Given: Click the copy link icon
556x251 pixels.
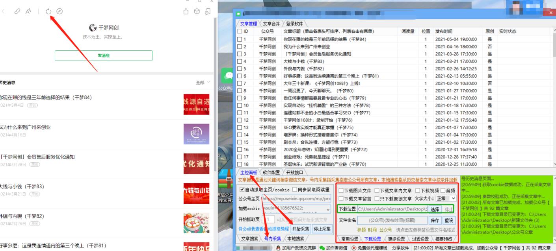Looking at the screenshot, I should coord(17,11).
